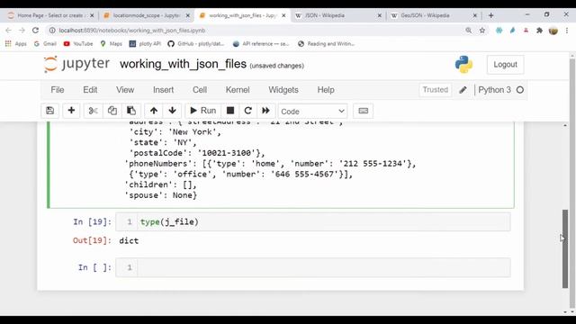Screen dimensions: 576x324
Task: Go forward in browser history
Action: pyautogui.click(x=22, y=30)
